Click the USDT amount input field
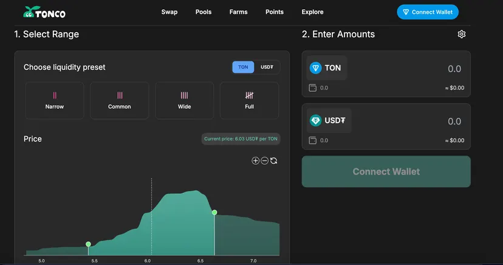This screenshot has height=265, width=503. [x=454, y=122]
